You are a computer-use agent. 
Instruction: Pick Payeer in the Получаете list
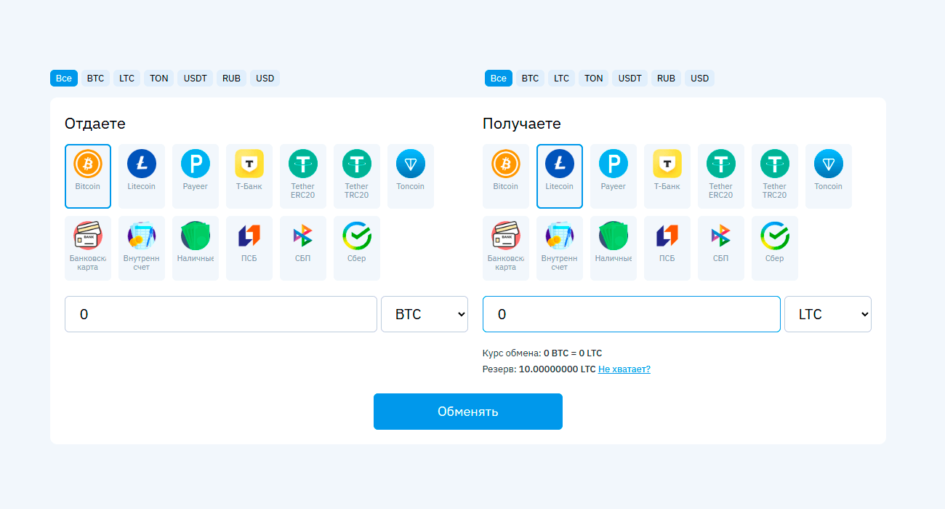pyautogui.click(x=614, y=177)
